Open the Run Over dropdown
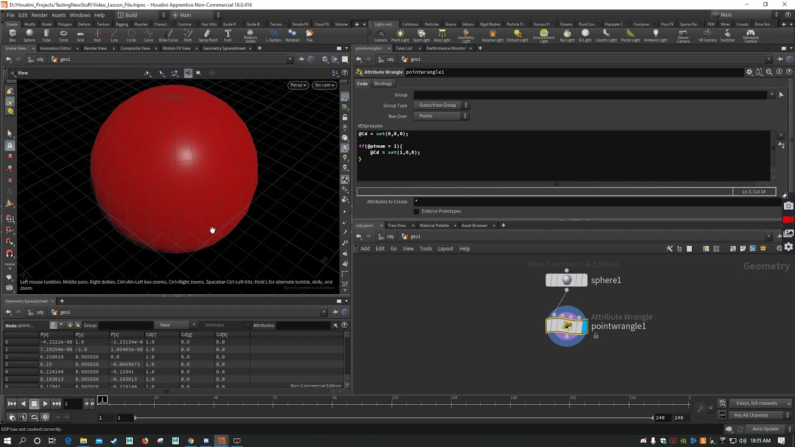795x447 pixels. [441, 116]
